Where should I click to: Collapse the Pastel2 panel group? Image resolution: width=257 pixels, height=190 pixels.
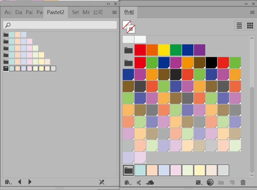pos(108,4)
